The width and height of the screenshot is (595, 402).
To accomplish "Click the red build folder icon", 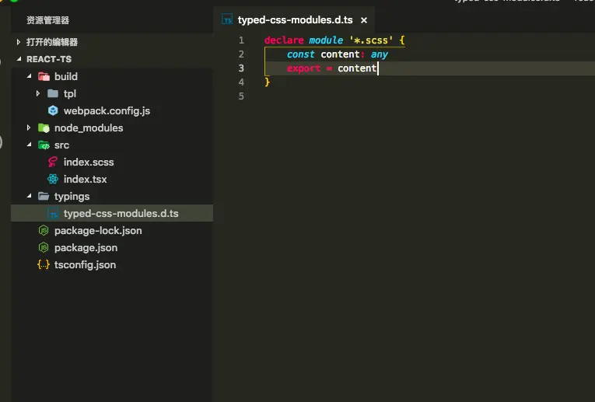I will [x=44, y=77].
